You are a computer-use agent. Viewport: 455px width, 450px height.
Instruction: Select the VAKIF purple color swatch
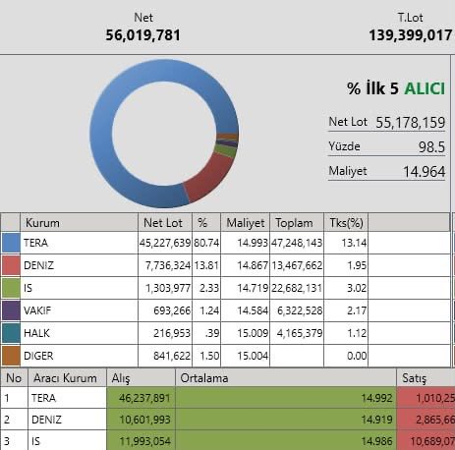[11, 310]
